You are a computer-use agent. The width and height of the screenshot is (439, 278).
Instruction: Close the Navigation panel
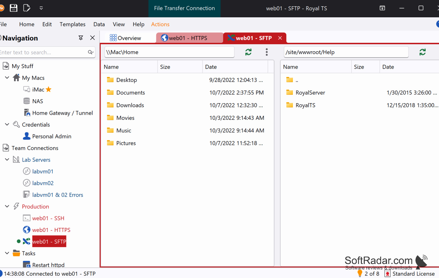pyautogui.click(x=92, y=38)
